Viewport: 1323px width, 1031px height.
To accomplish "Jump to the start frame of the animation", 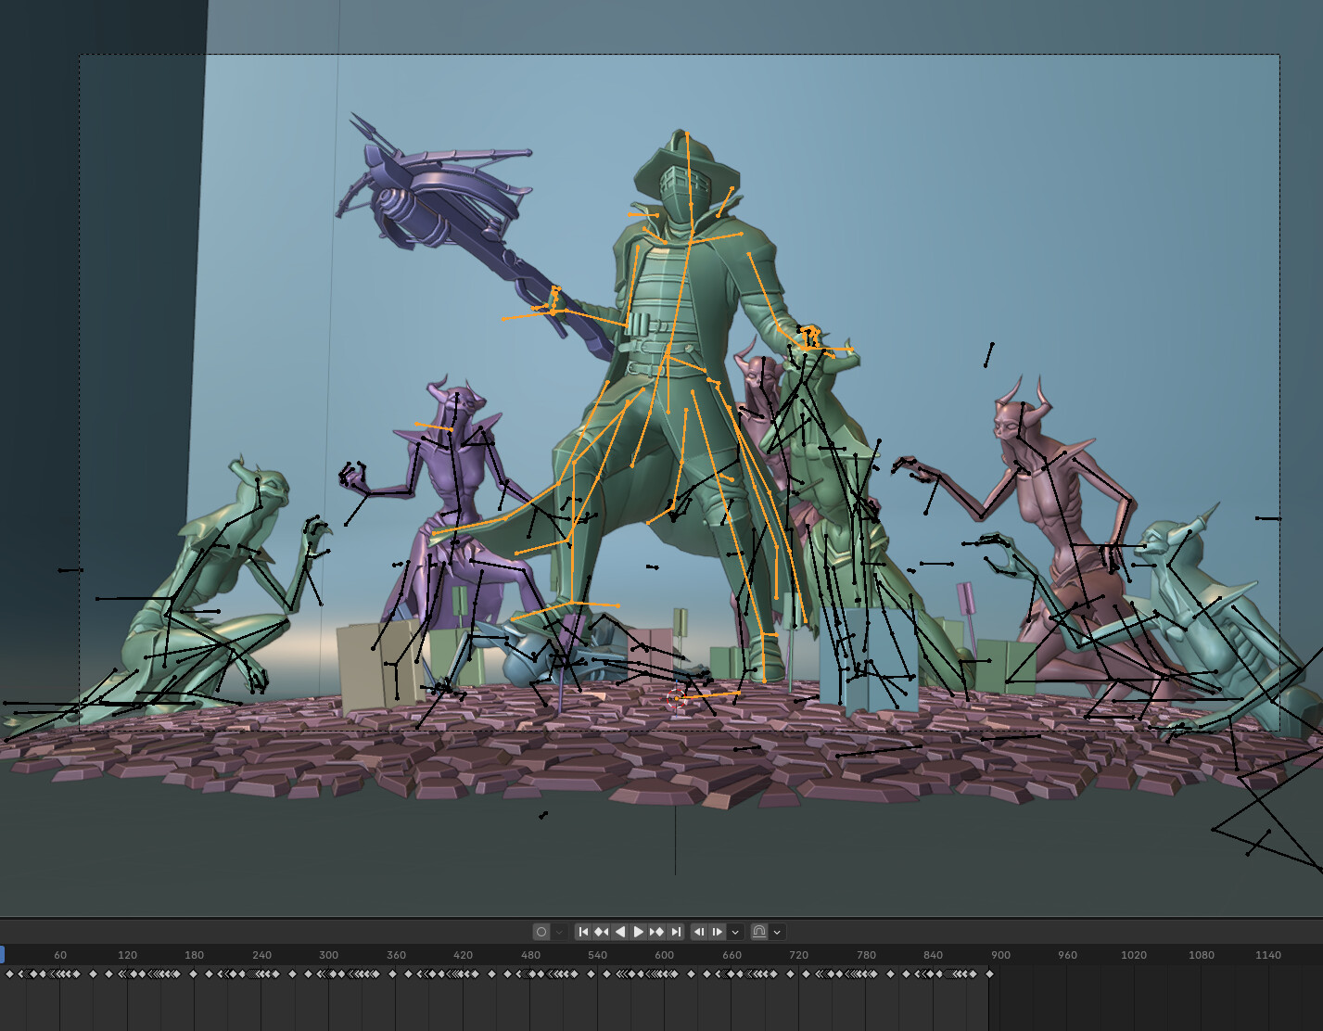I will tap(583, 932).
